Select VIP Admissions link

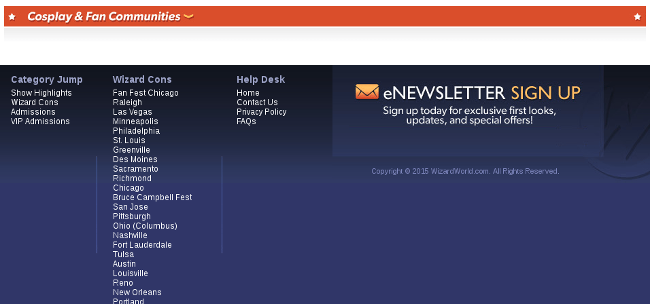click(x=40, y=121)
